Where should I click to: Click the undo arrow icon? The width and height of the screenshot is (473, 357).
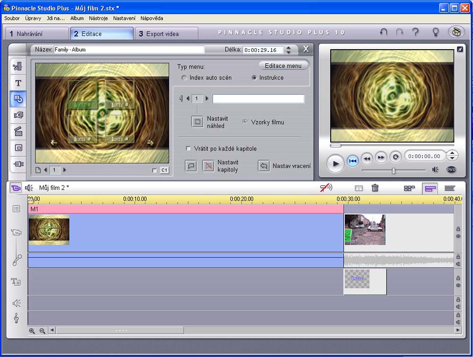point(384,32)
